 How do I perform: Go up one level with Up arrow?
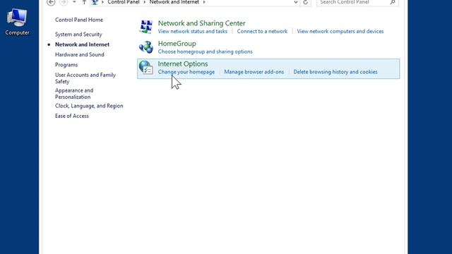pyautogui.click(x=84, y=2)
